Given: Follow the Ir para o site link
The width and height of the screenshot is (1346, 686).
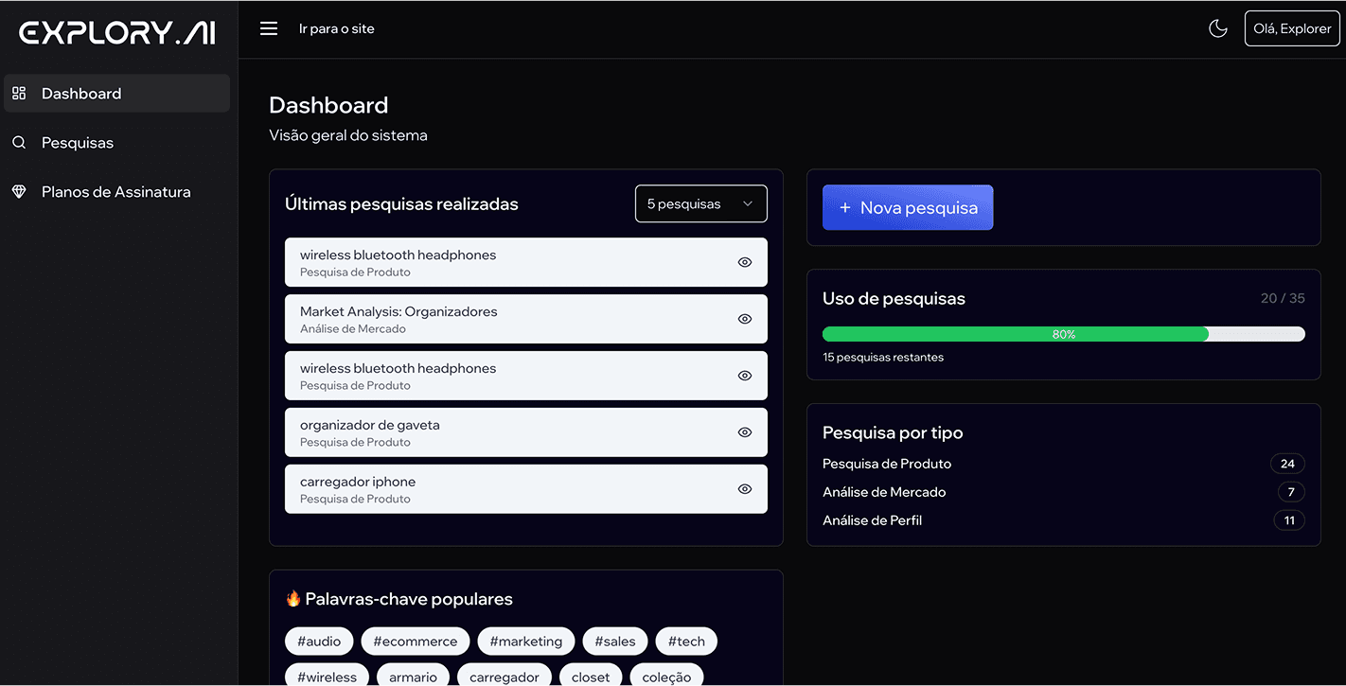Looking at the screenshot, I should pos(337,28).
